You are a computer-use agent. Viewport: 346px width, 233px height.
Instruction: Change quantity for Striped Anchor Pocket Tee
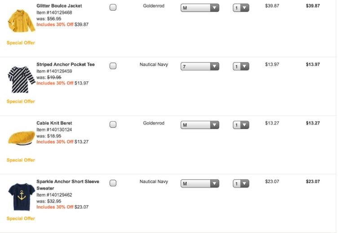[241, 67]
